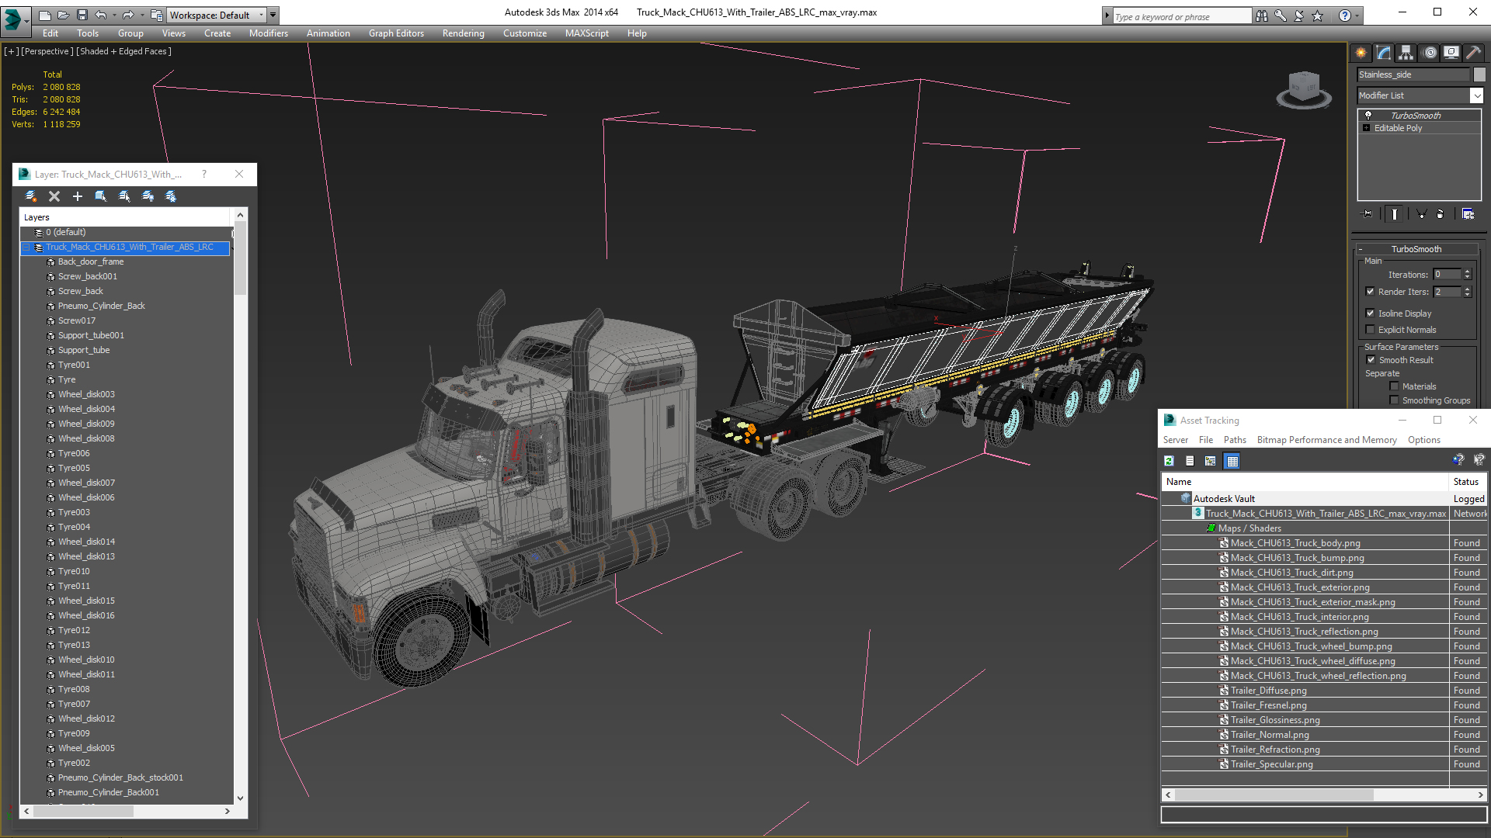1491x838 pixels.
Task: Click the Shaded + Edged Faces label
Action: click(x=123, y=51)
